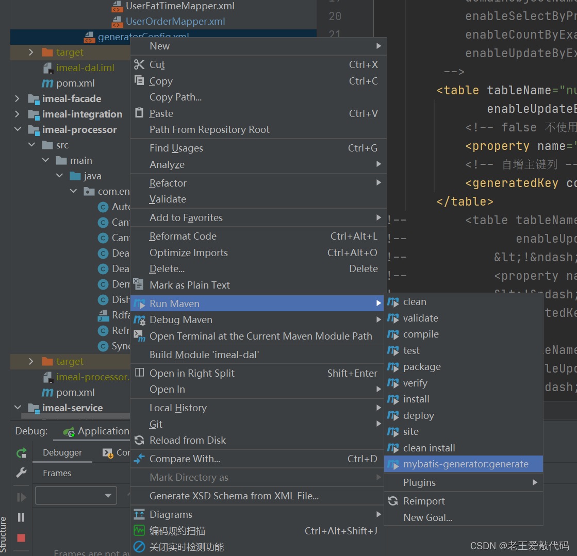This screenshot has width=577, height=556.
Task: Expand the imeal-integration module
Action: (17, 114)
